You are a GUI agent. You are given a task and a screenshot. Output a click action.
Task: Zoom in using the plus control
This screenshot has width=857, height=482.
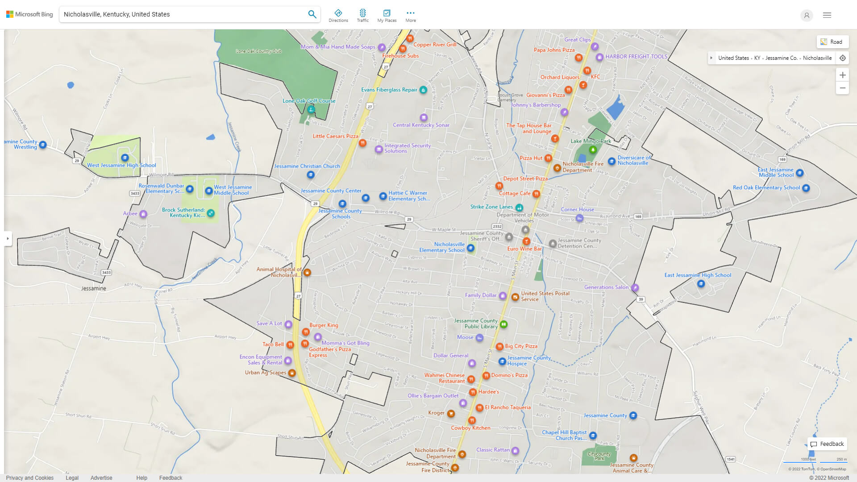pyautogui.click(x=843, y=75)
